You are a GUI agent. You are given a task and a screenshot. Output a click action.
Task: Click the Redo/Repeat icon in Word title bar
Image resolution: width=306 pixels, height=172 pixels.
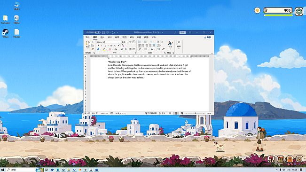pyautogui.click(x=113, y=32)
